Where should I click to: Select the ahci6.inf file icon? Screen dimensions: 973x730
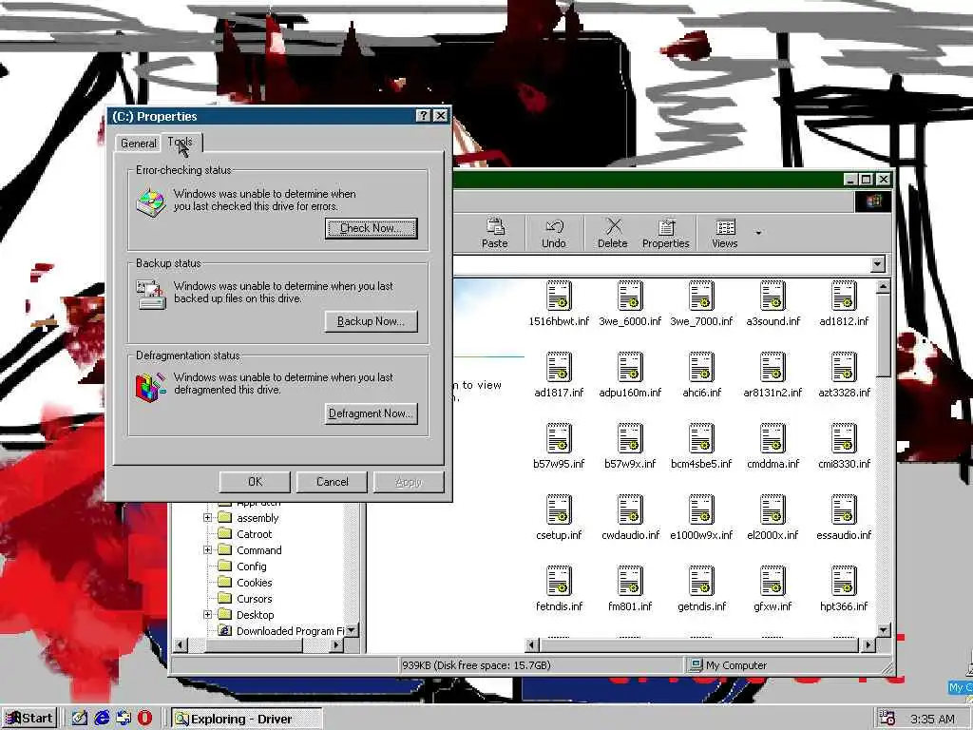[x=701, y=367]
